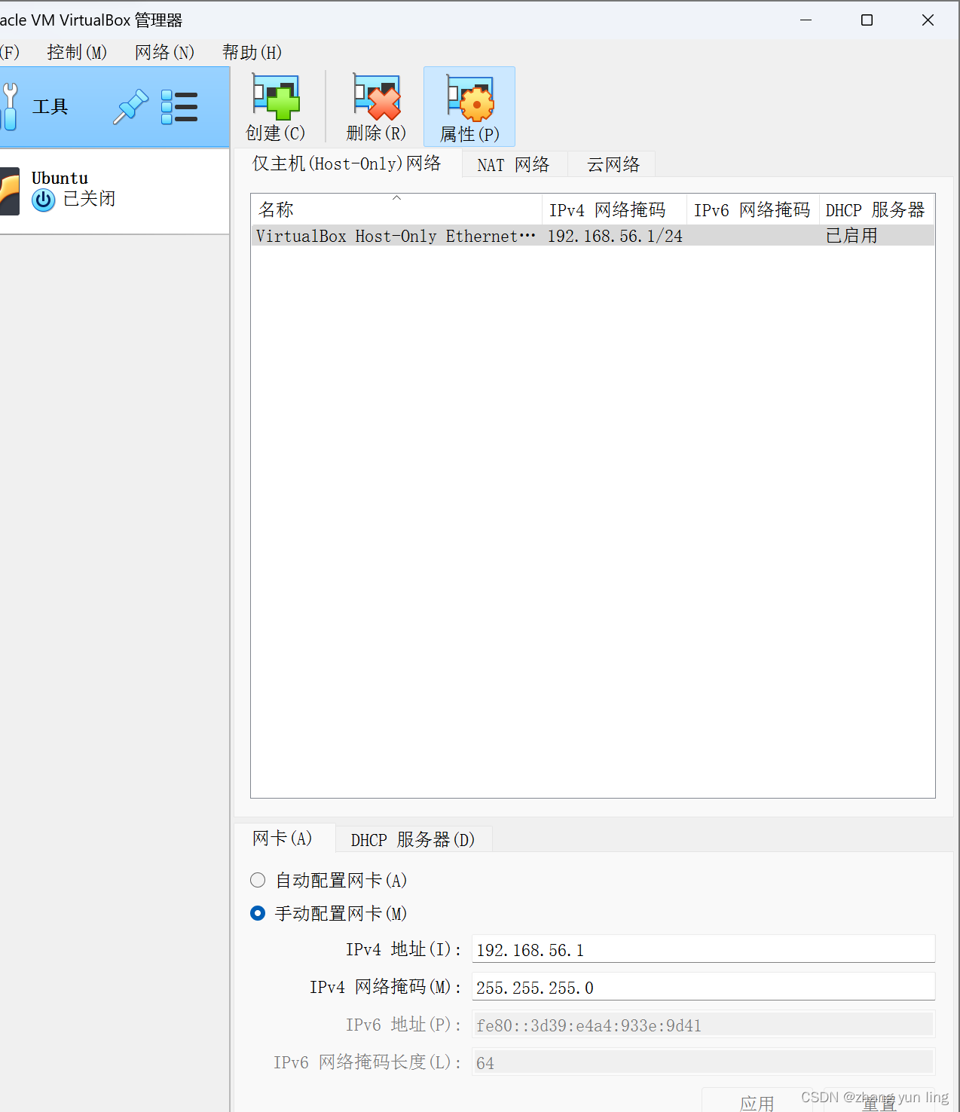Image resolution: width=960 pixels, height=1112 pixels.
Task: Open the Tools hamburger list icon
Action: click(x=179, y=107)
